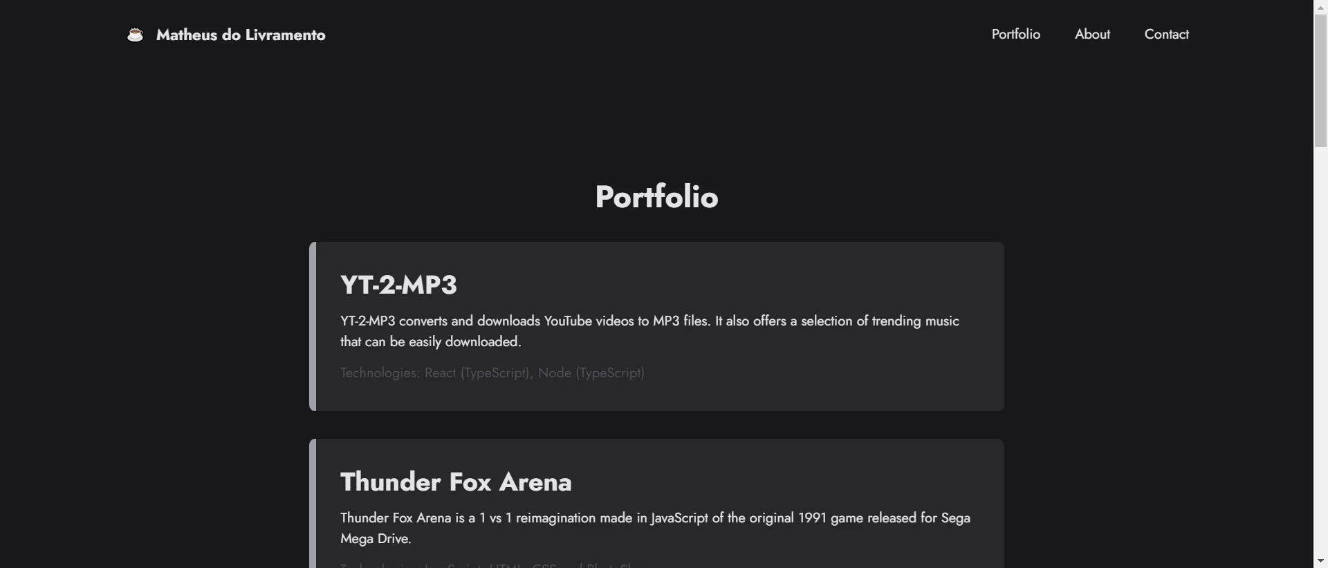
Task: Select the Contact navigation link
Action: click(x=1166, y=34)
